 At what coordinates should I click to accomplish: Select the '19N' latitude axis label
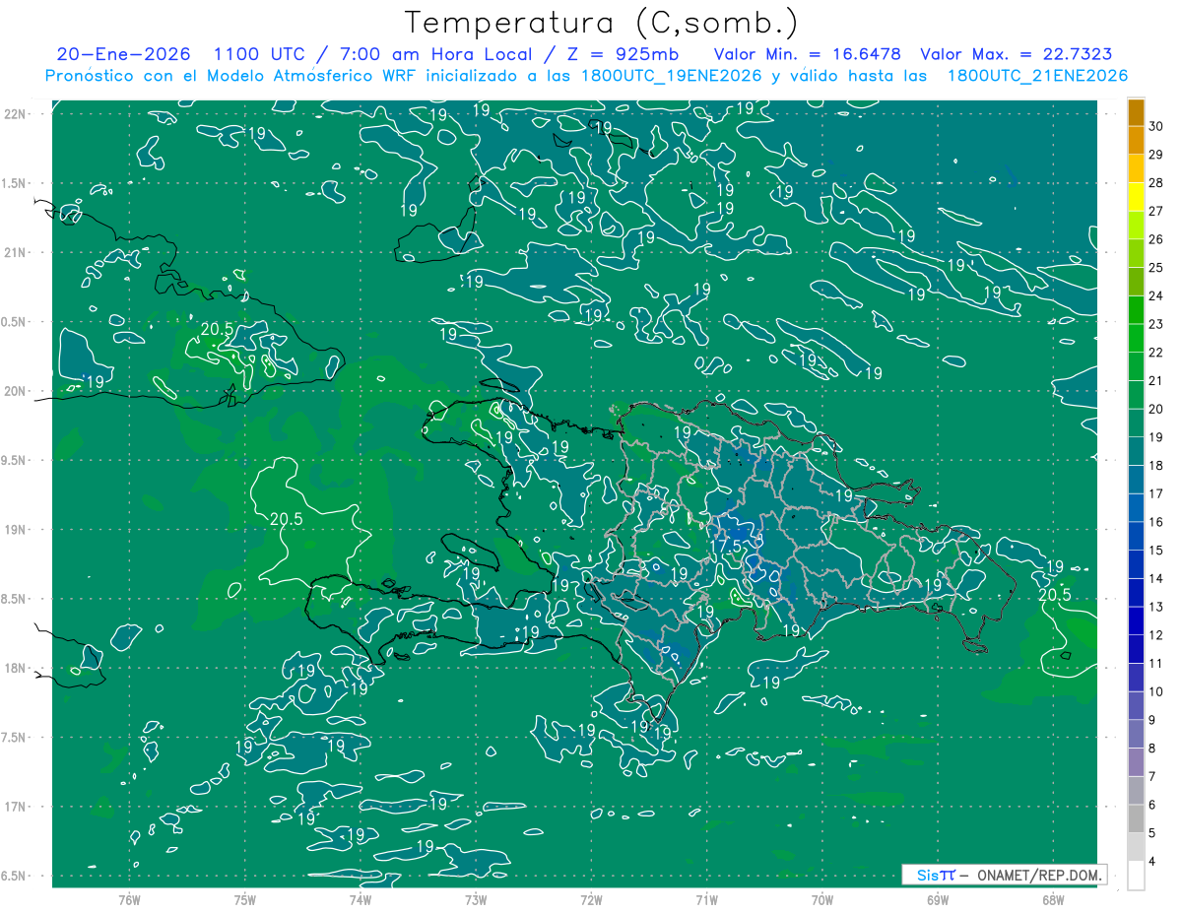[x=15, y=530]
